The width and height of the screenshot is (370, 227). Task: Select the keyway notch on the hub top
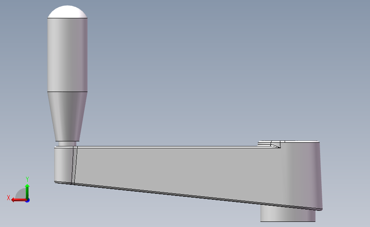275,144
